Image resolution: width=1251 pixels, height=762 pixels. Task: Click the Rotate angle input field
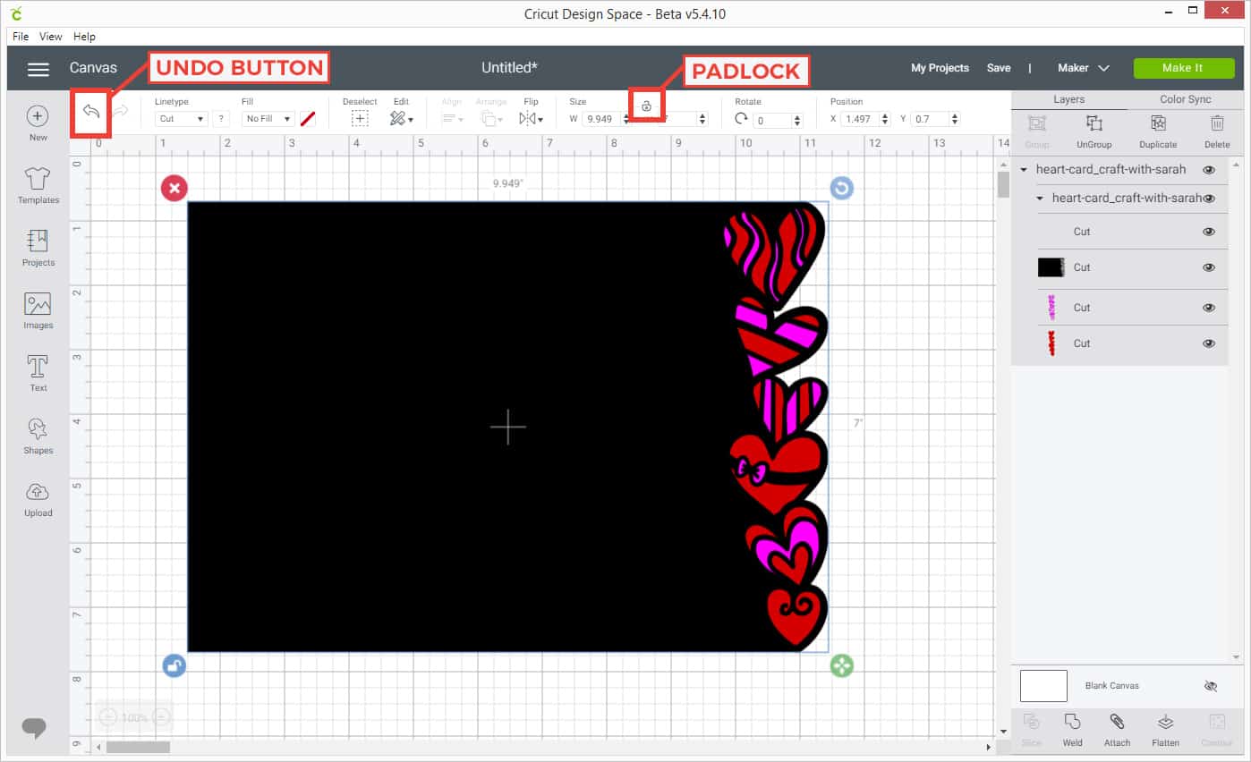click(x=772, y=120)
